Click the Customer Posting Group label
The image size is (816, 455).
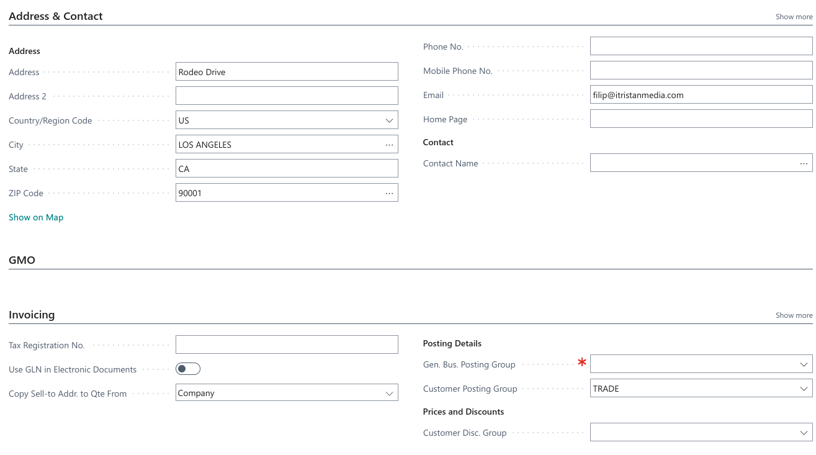coord(470,389)
